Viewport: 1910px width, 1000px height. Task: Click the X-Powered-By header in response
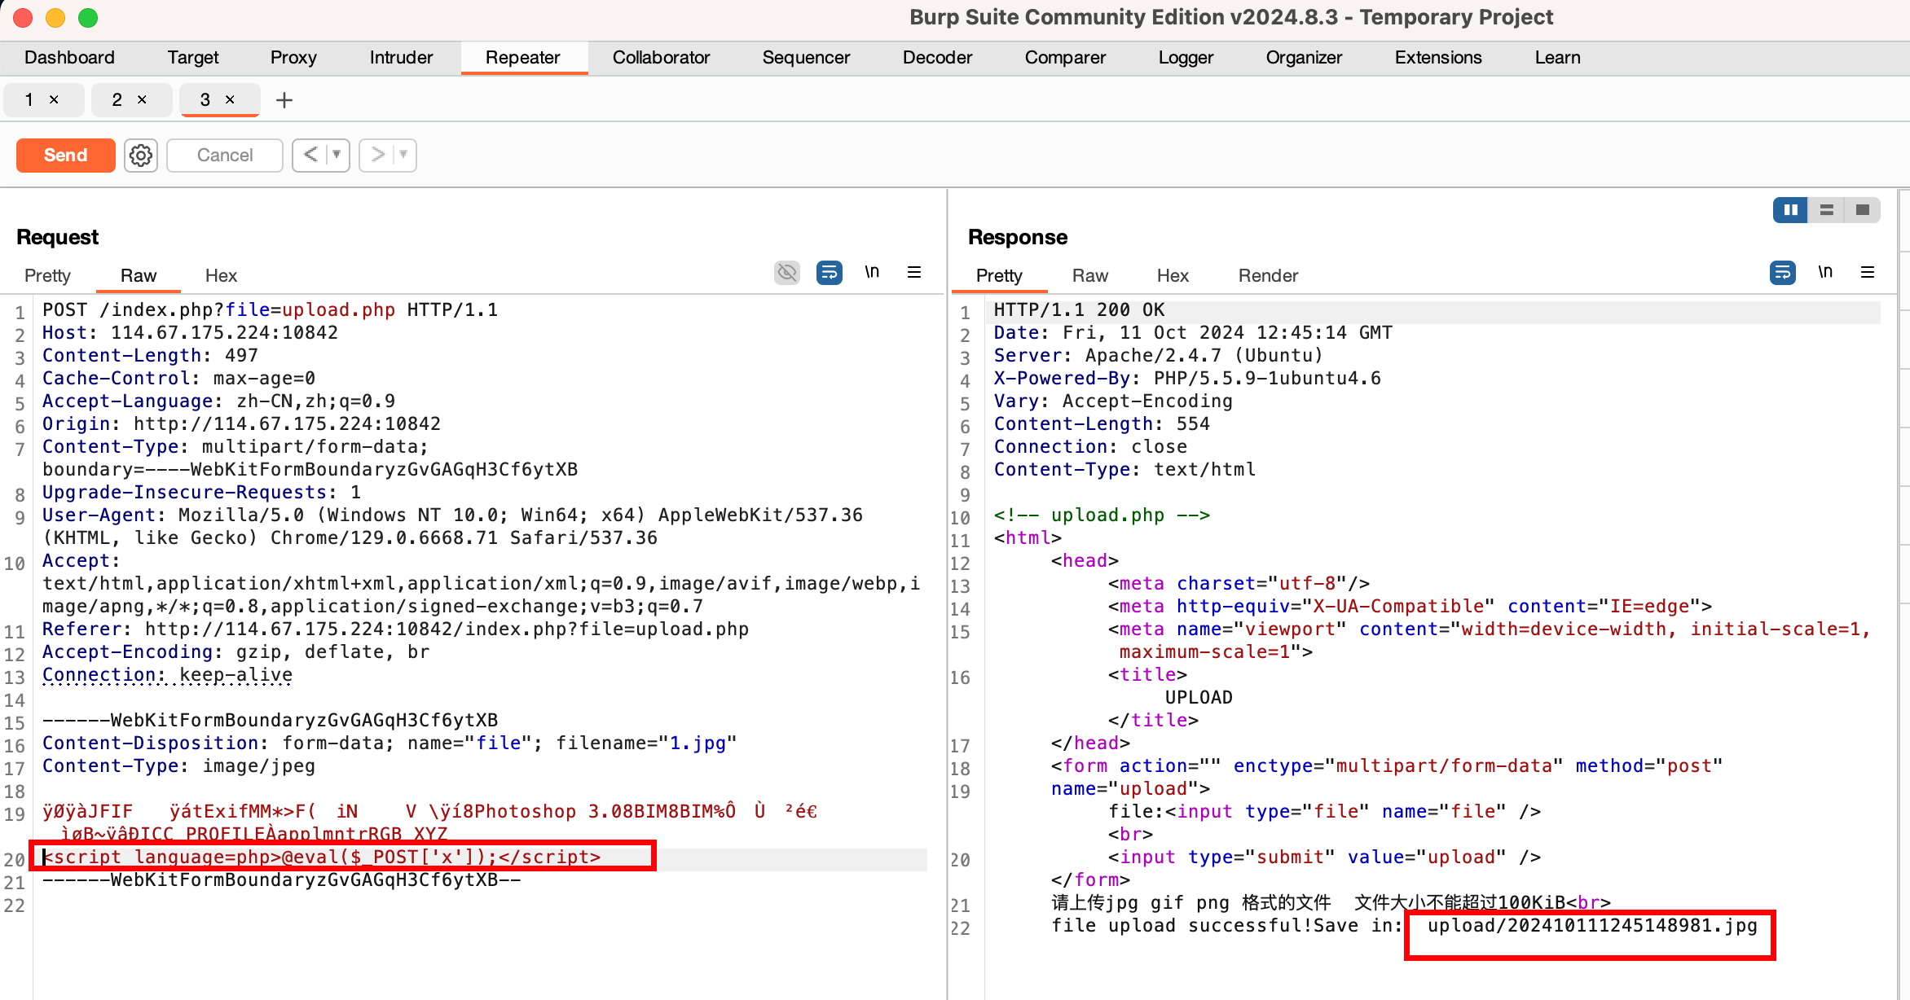[x=1187, y=378]
